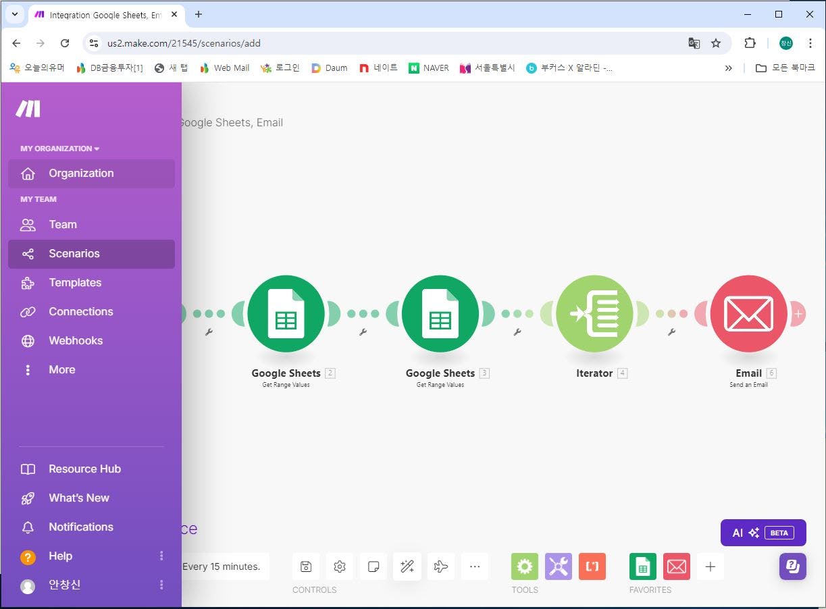Image resolution: width=826 pixels, height=609 pixels.
Task: Open scenario settings gear
Action: click(340, 566)
